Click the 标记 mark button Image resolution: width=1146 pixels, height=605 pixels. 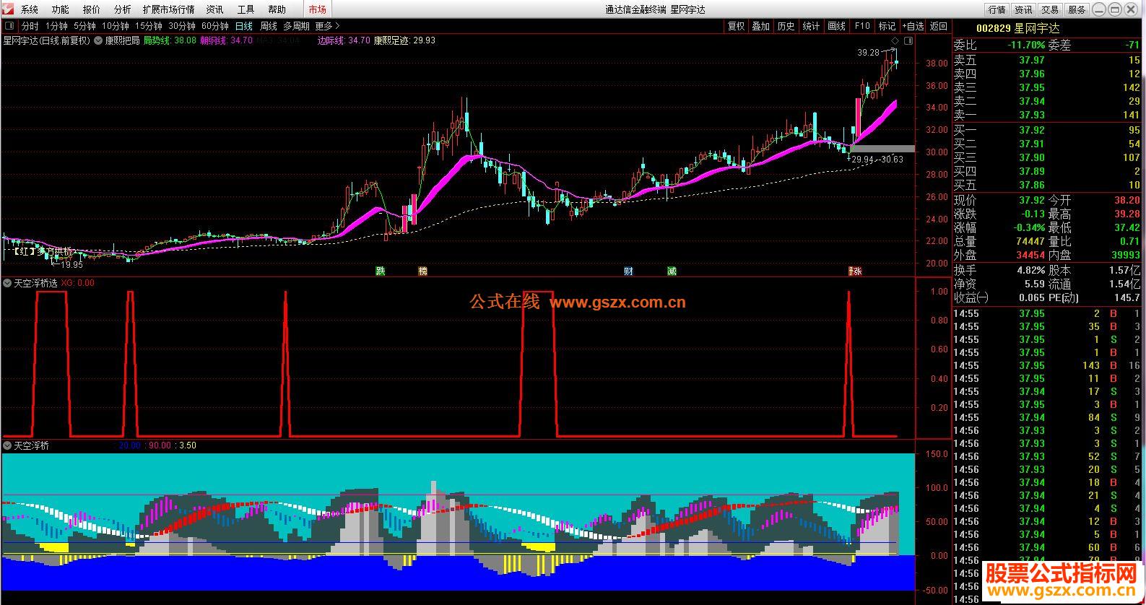click(887, 26)
